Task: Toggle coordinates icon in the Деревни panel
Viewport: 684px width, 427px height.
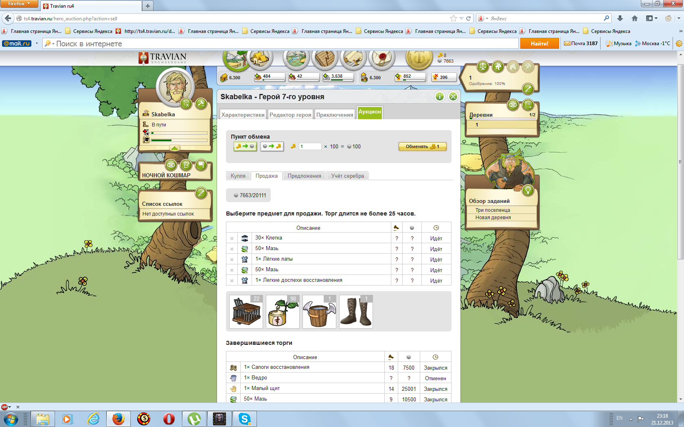Action: point(528,105)
